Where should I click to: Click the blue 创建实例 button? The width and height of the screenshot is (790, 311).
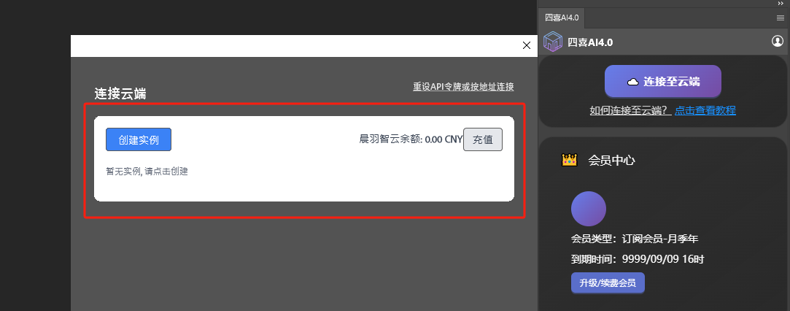[139, 139]
